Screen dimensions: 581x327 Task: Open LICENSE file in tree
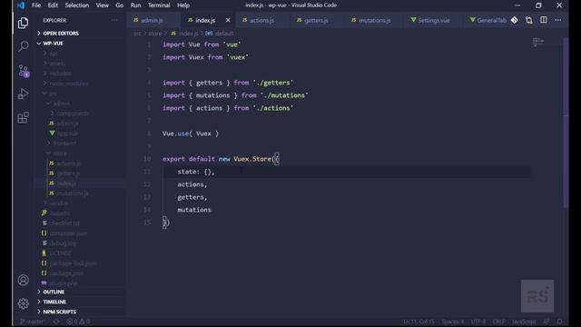click(60, 253)
